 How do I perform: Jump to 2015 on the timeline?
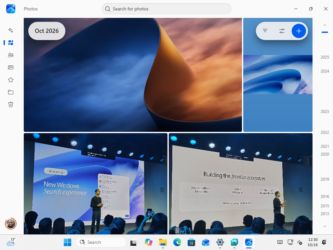[325, 206]
